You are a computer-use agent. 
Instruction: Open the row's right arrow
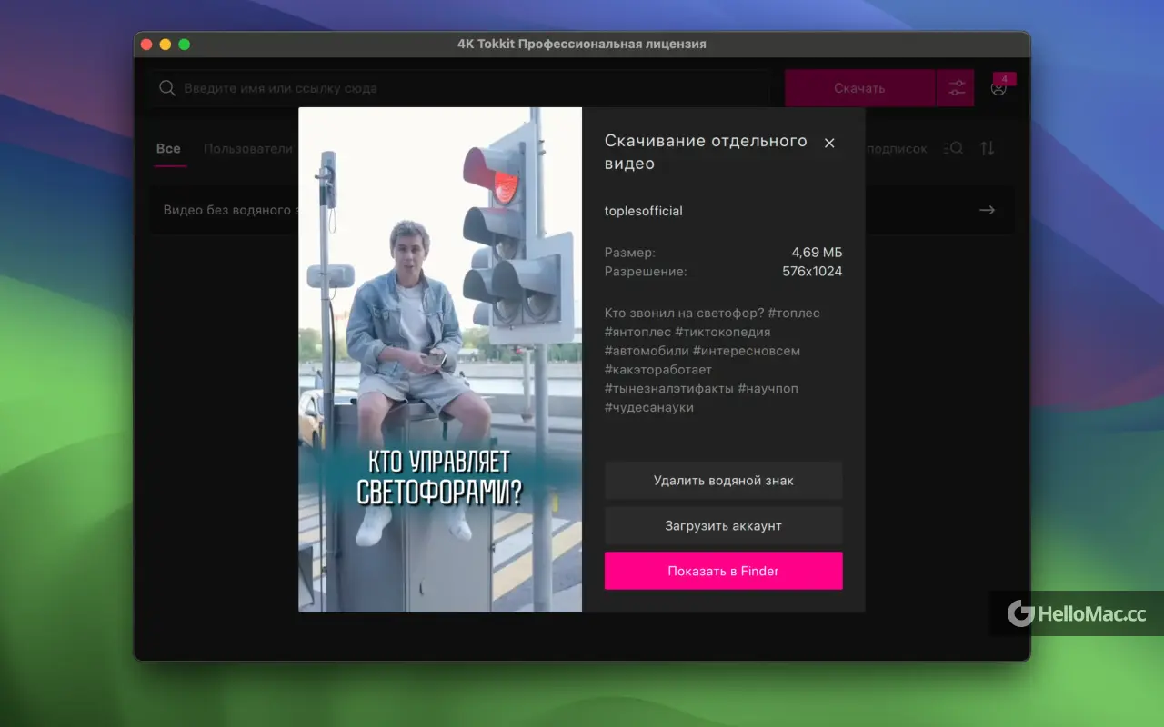tap(987, 210)
